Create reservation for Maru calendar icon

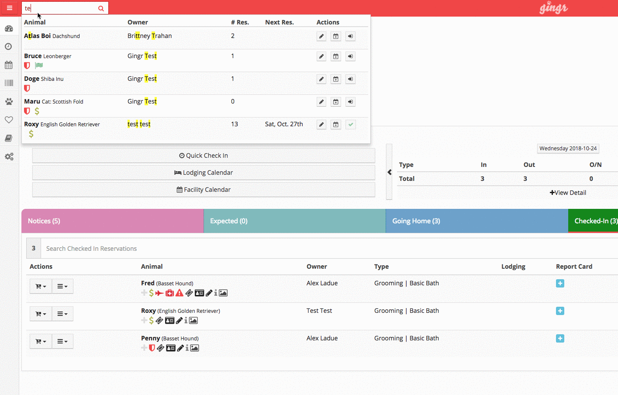tap(336, 102)
